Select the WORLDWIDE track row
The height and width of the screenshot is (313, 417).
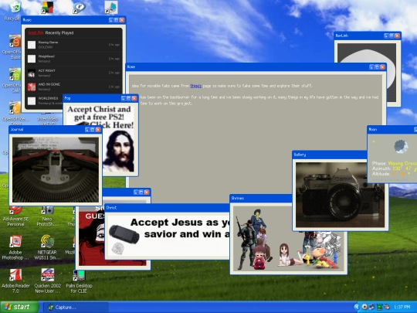pyautogui.click(x=45, y=100)
